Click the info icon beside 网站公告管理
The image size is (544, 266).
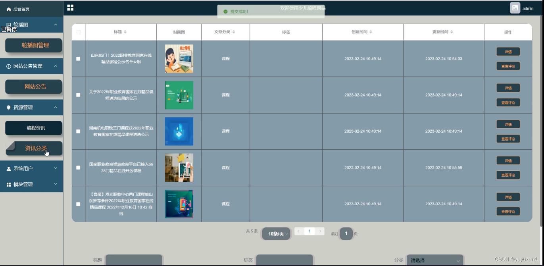click(9, 66)
